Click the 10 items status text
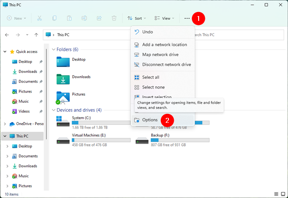Viewport: 288px width, 198px height. tap(12, 194)
